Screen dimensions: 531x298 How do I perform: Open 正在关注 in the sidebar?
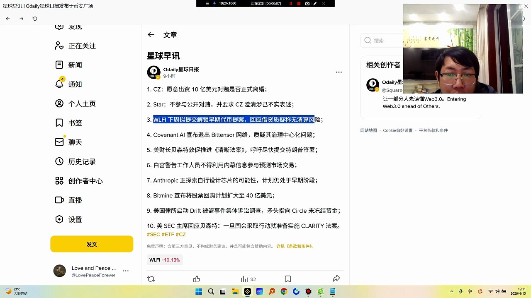click(76, 46)
